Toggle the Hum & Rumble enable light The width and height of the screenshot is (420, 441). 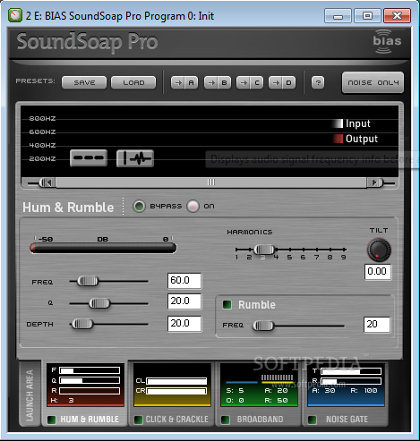pyautogui.click(x=52, y=420)
